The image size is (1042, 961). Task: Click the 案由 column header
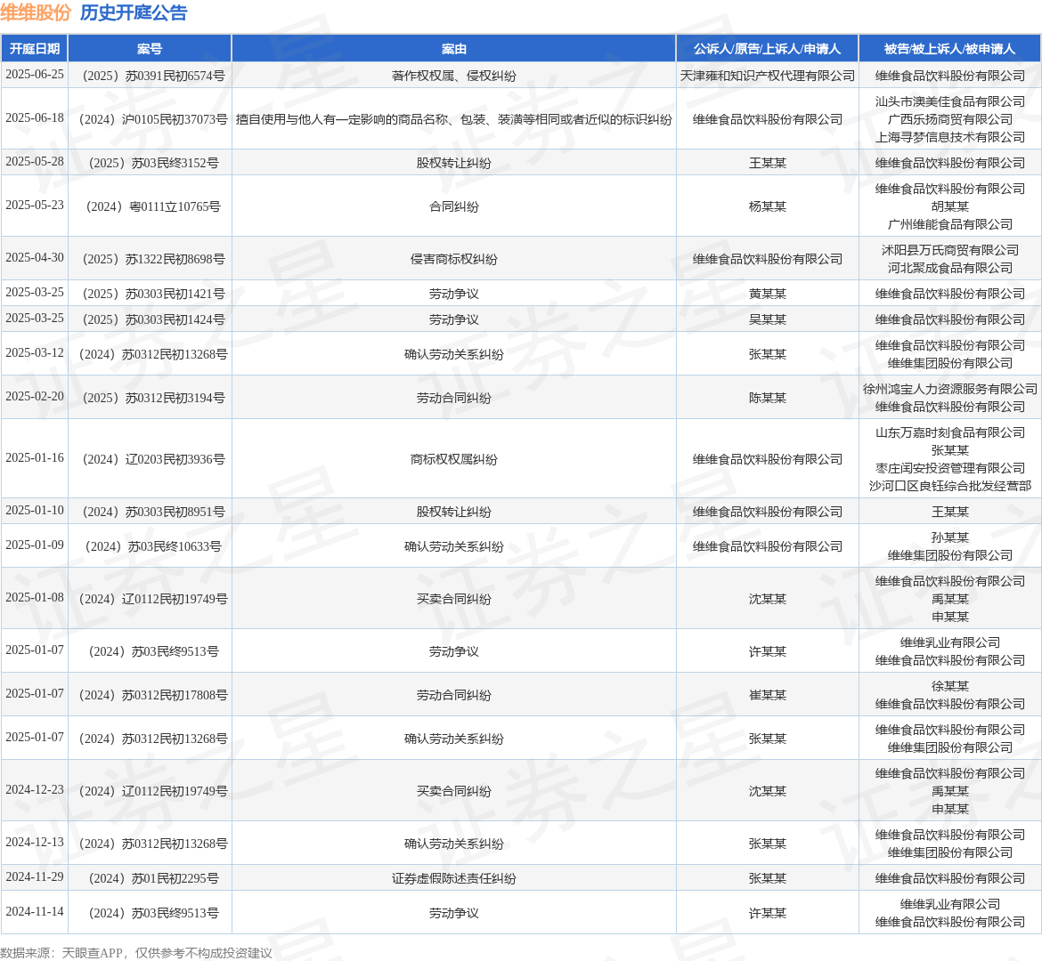click(x=454, y=48)
